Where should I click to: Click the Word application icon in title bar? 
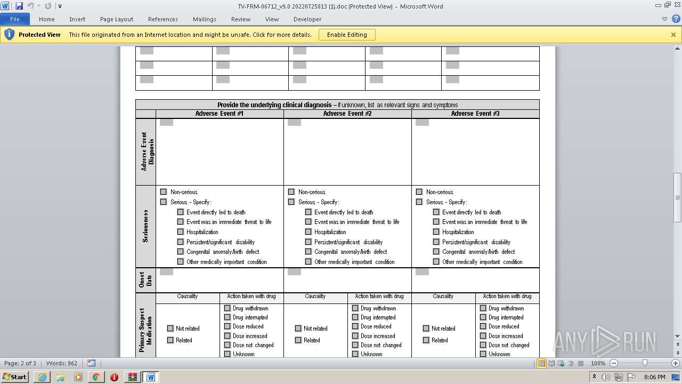point(5,6)
